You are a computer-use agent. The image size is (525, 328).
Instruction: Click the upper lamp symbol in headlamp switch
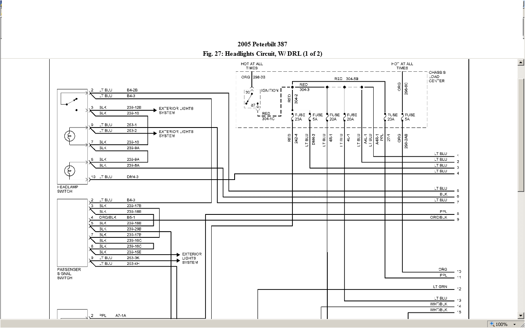pos(69,136)
